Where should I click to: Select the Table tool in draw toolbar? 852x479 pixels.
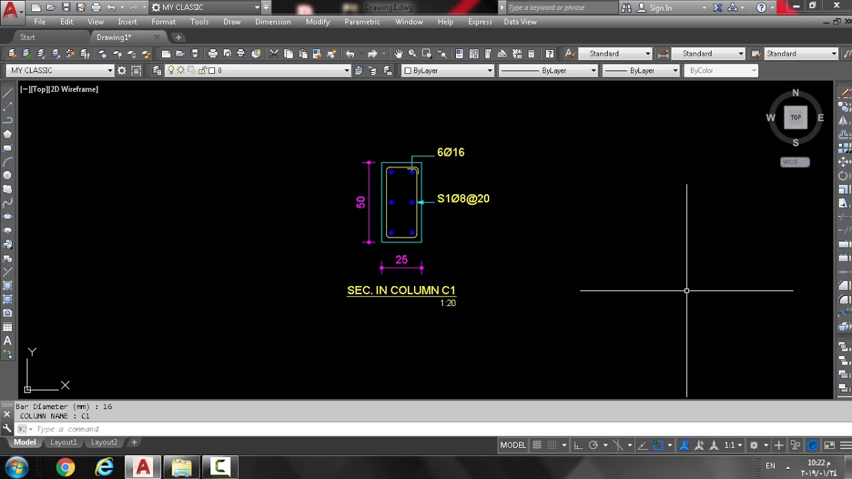tap(8, 327)
